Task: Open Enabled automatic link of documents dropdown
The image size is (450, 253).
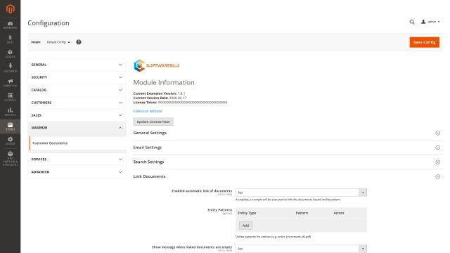Action: coord(301,193)
